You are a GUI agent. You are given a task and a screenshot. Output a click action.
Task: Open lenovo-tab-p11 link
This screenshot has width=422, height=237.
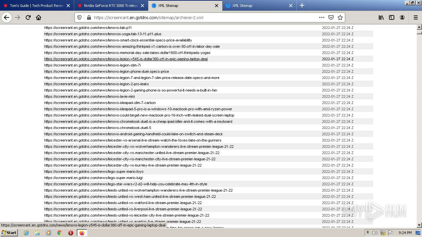coord(88,28)
